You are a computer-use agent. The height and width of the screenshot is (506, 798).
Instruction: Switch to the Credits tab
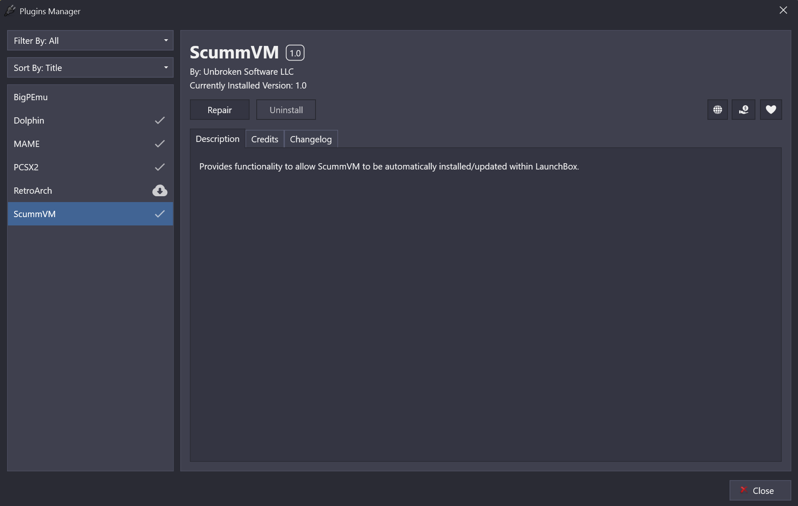coord(265,139)
